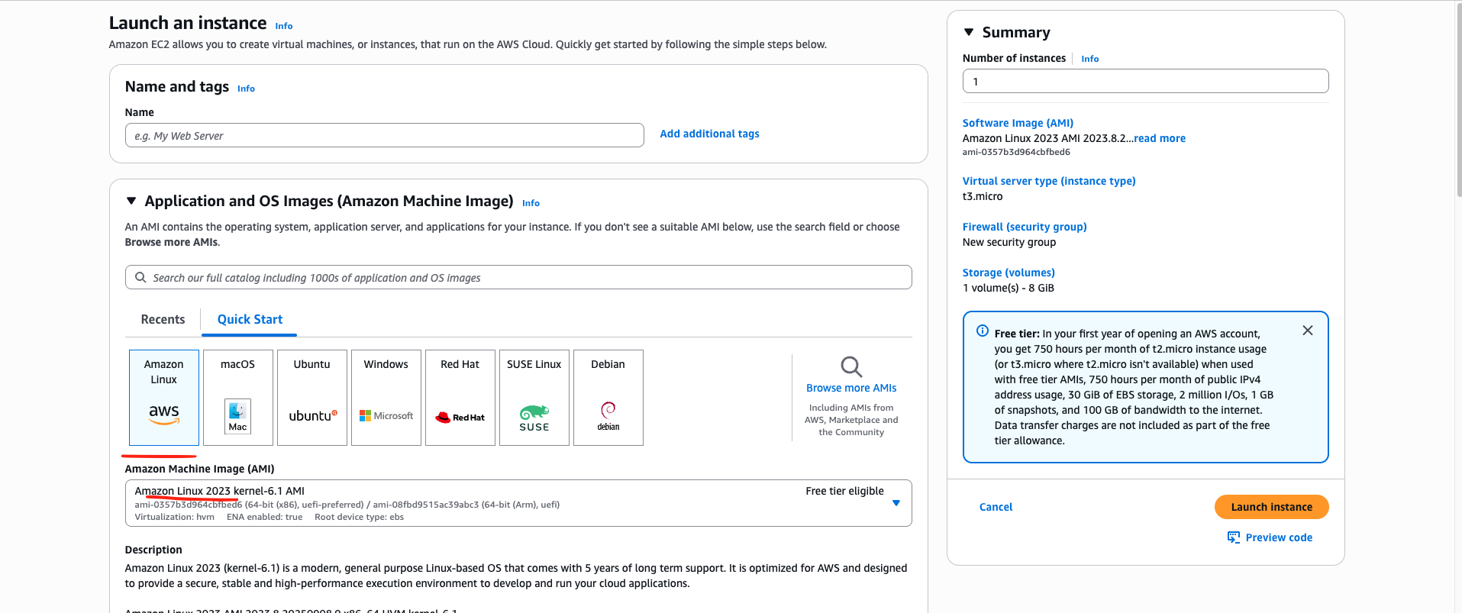
Task: Open Info link beside Number of instances
Action: coord(1089,59)
